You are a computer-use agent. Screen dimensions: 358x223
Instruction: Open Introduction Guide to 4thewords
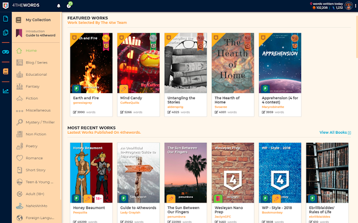tap(36, 33)
